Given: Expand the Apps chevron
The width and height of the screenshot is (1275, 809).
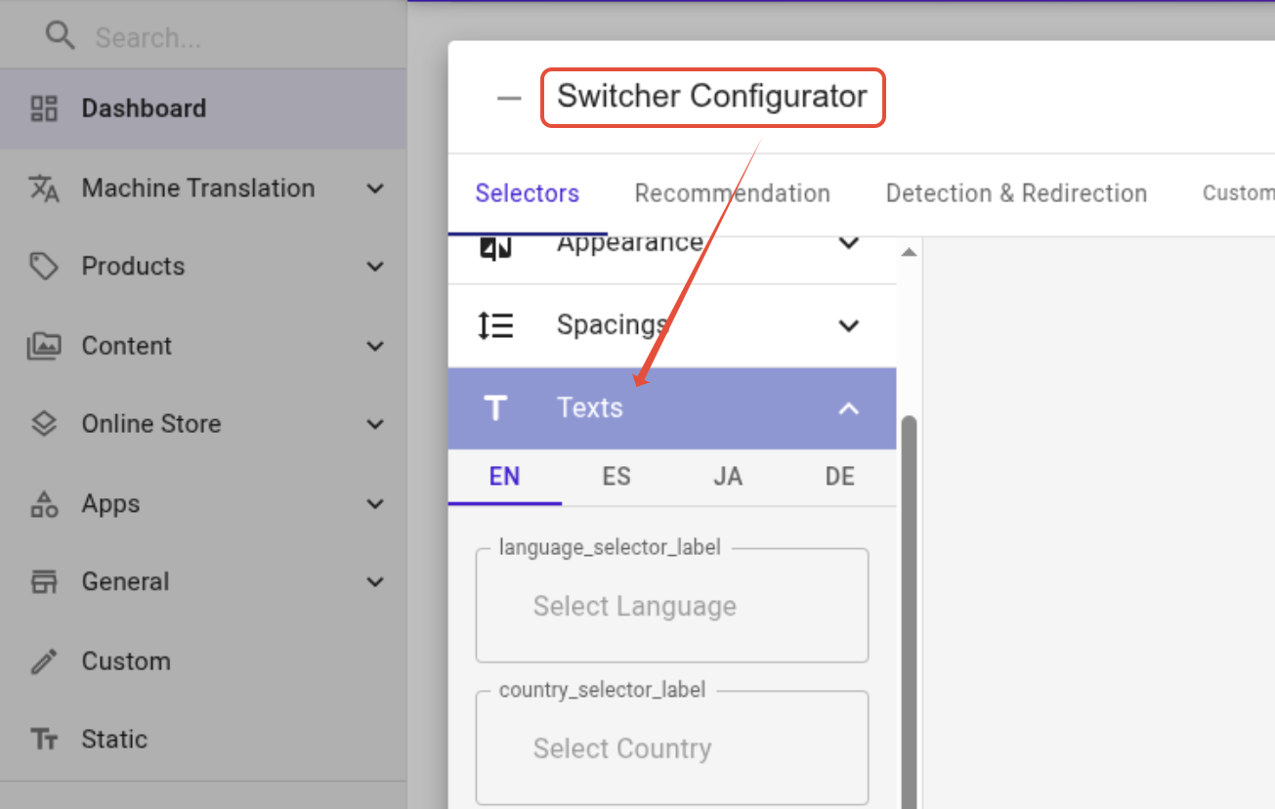Looking at the screenshot, I should [x=375, y=505].
